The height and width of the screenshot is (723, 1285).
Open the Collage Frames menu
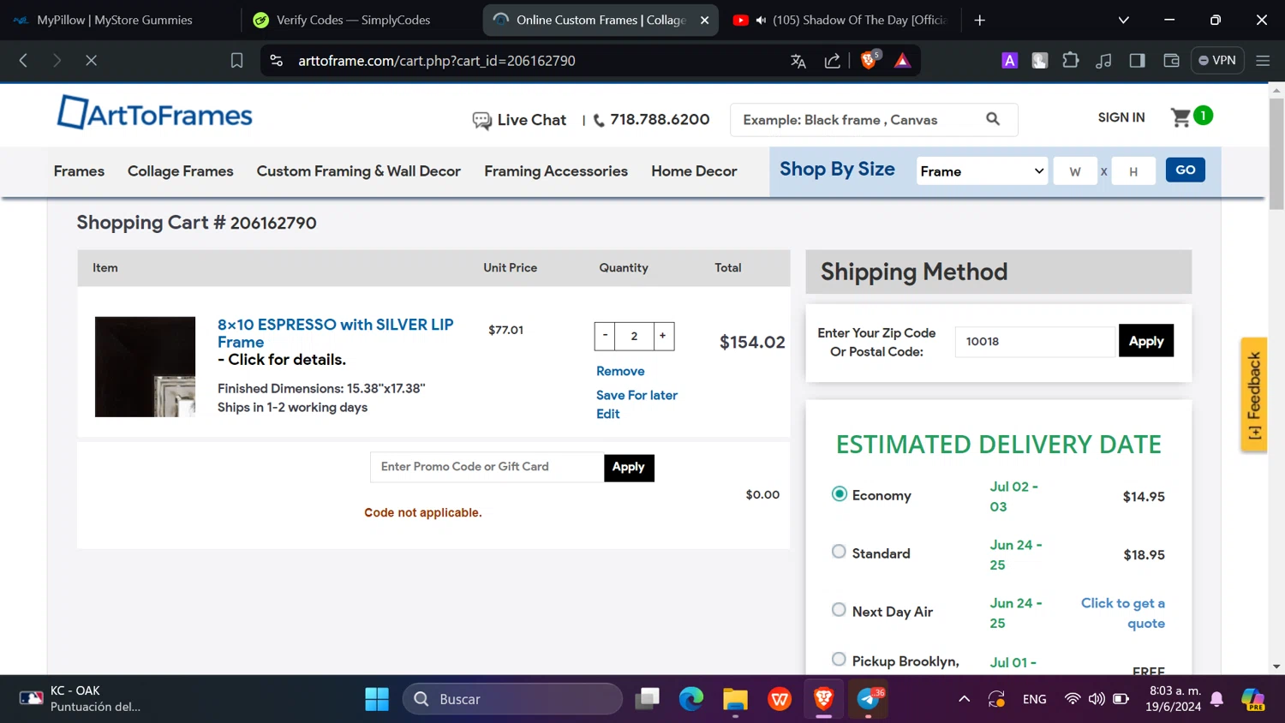pos(180,171)
